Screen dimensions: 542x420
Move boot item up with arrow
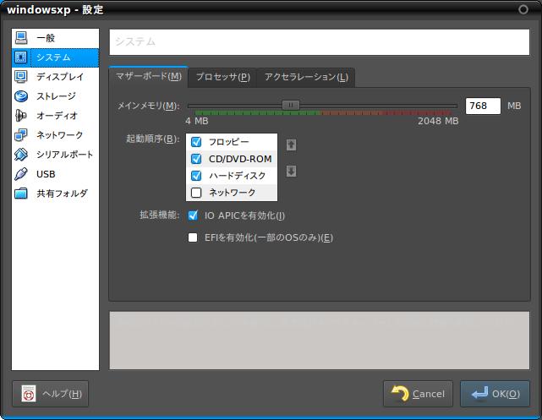pyautogui.click(x=291, y=145)
